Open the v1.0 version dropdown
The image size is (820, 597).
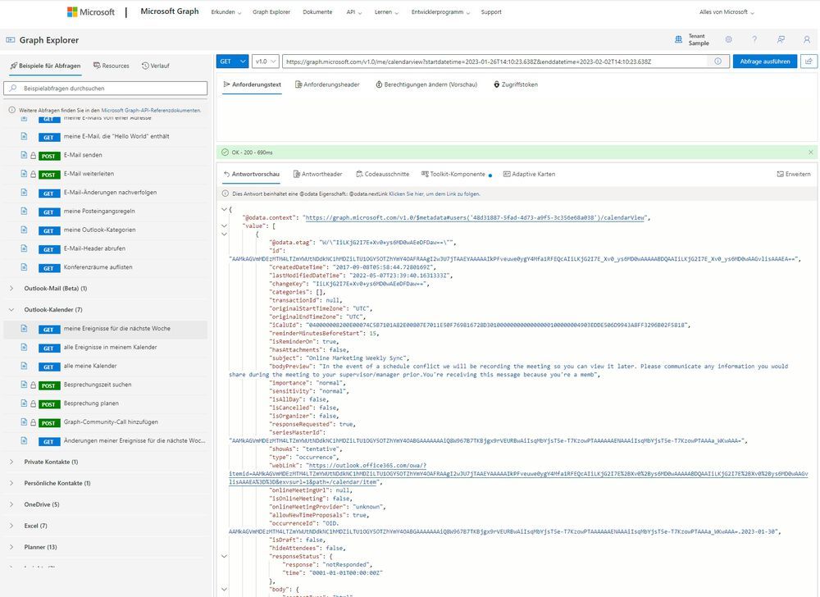(x=266, y=62)
